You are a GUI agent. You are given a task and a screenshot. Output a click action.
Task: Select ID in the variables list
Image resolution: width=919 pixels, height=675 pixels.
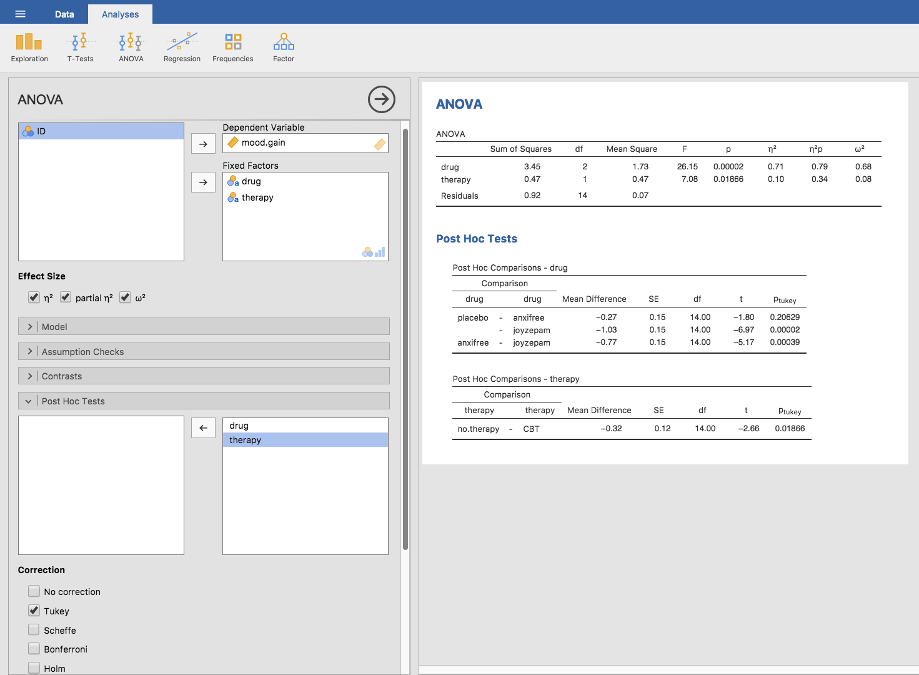click(x=101, y=131)
